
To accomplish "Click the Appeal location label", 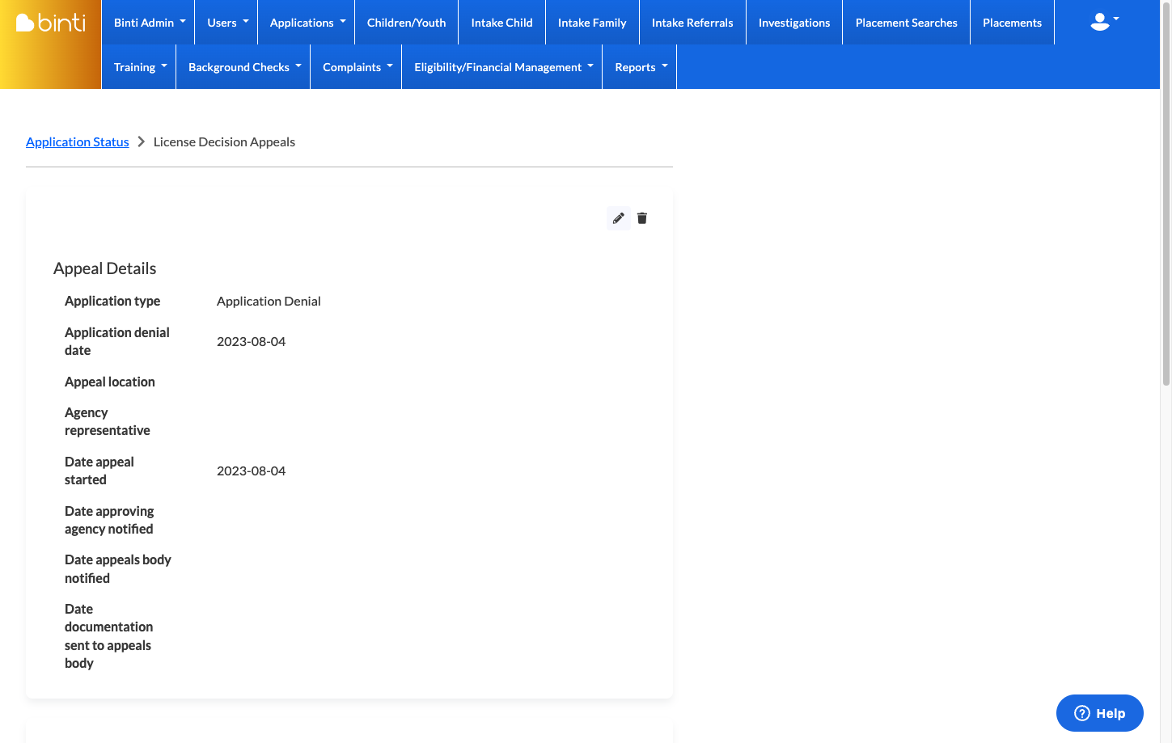I will [110, 382].
